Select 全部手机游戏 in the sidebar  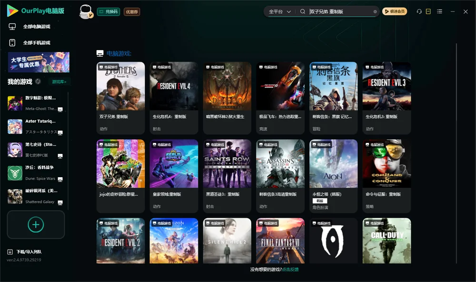37,42
